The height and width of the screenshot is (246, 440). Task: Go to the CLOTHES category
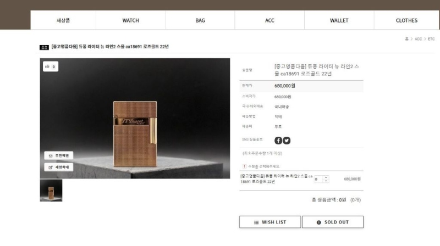click(x=406, y=20)
